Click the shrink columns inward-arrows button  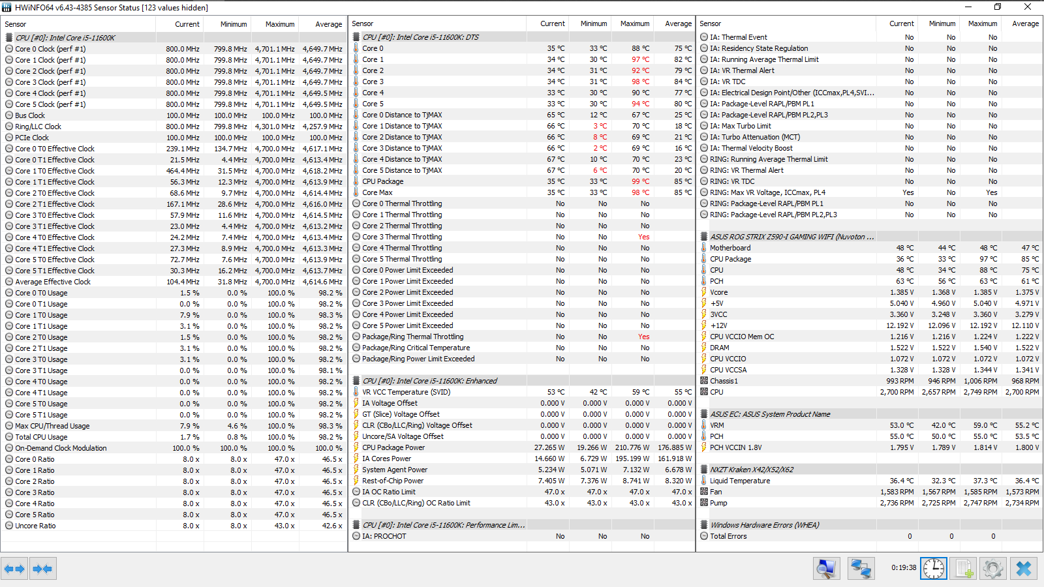coord(42,569)
